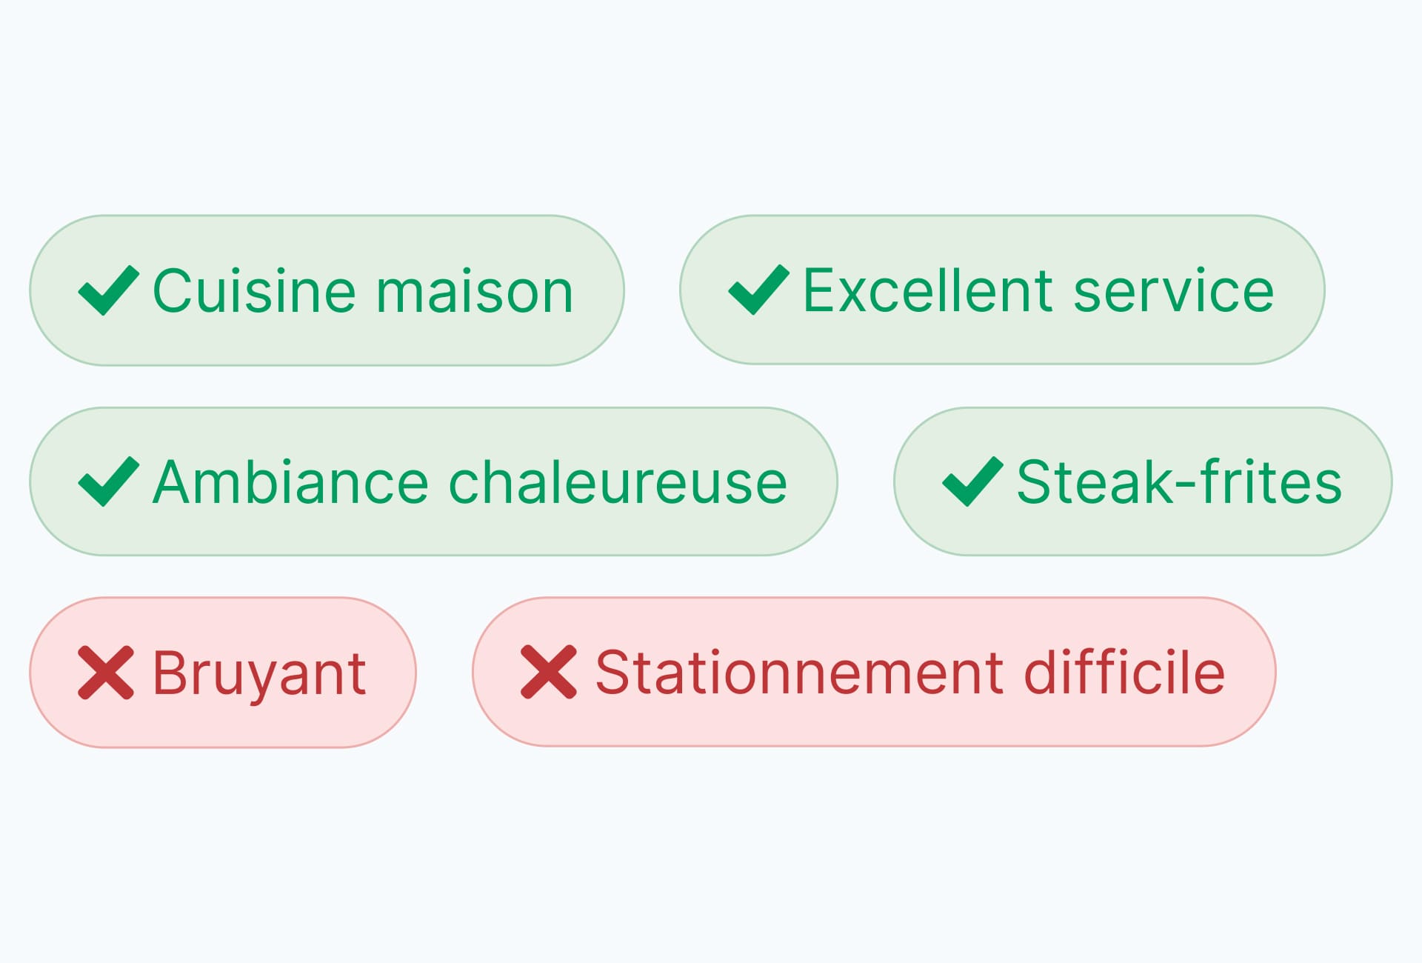Click the empty area above the tags
This screenshot has width=1422, height=963.
711,104
